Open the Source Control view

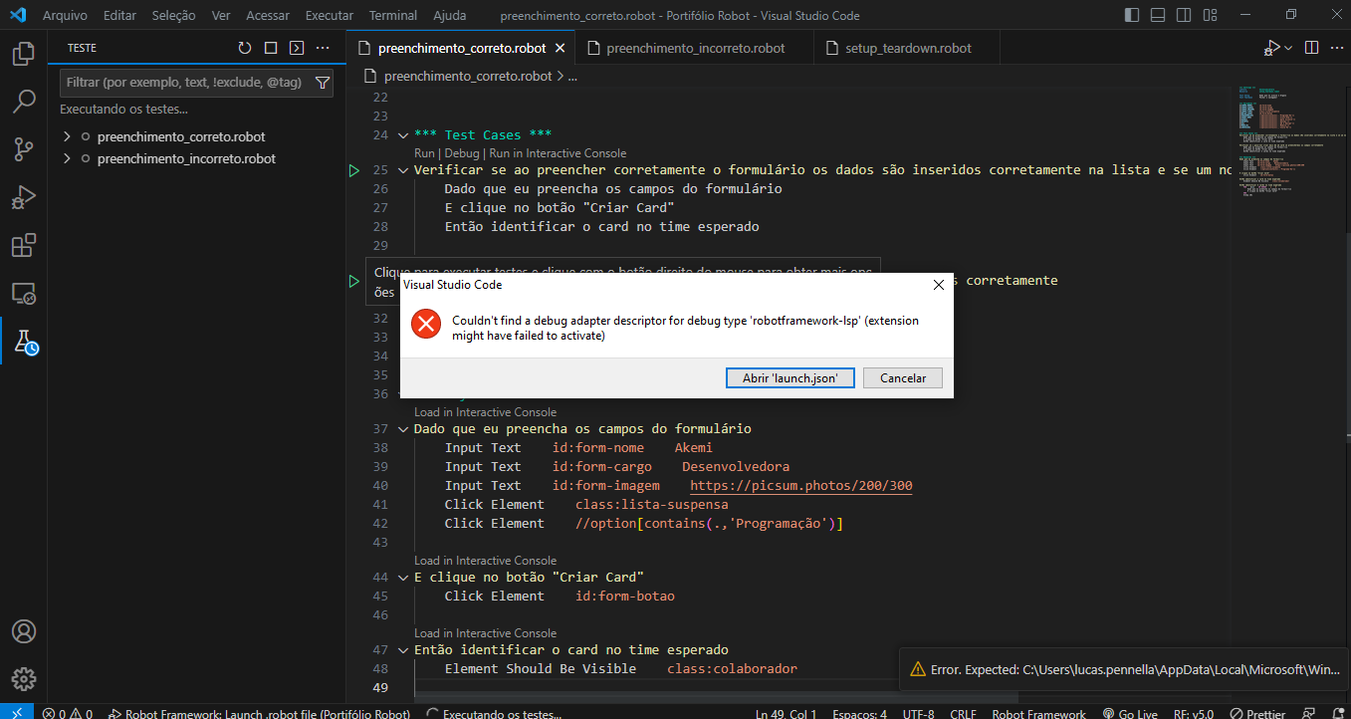point(24,149)
